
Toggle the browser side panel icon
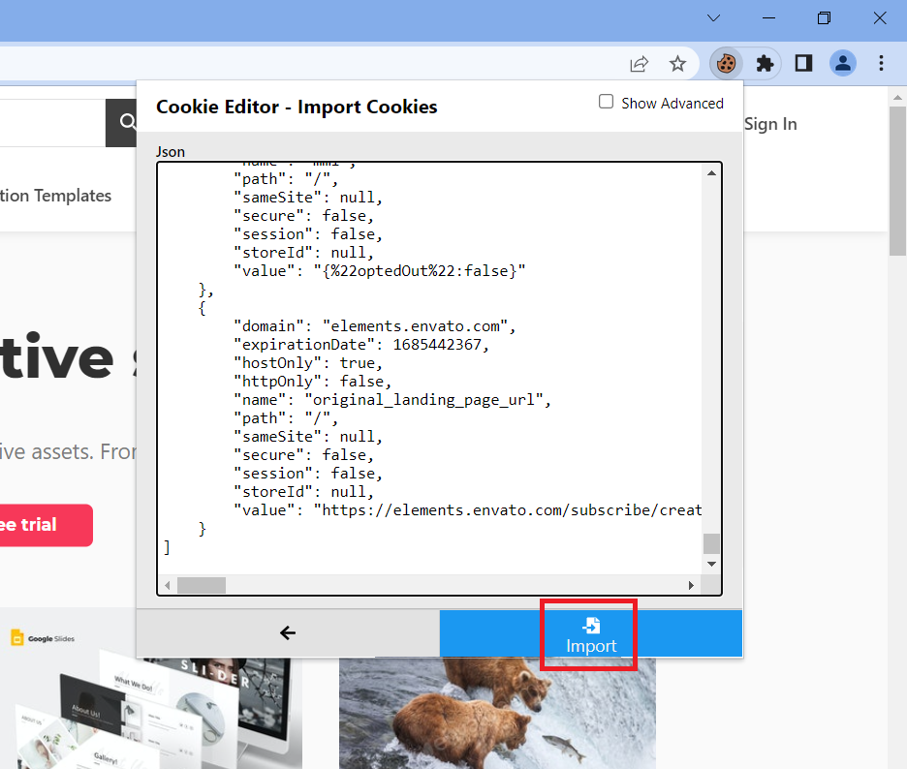pos(803,64)
